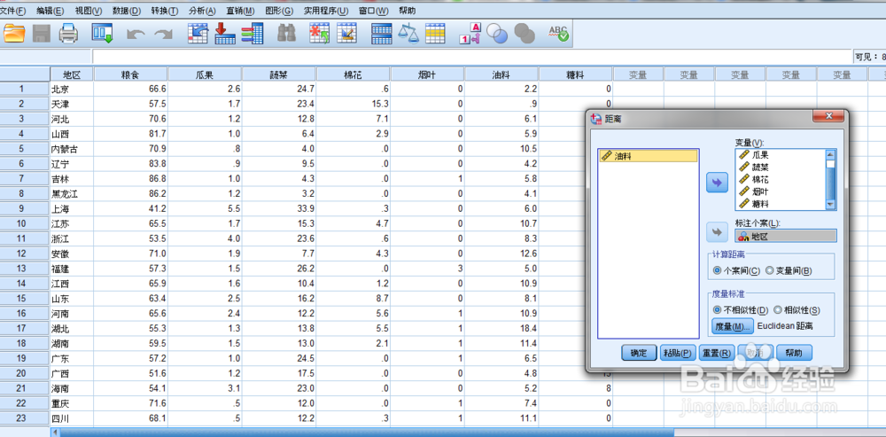Insert variable toolbar icon
The image size is (886, 437).
pyautogui.click(x=347, y=34)
